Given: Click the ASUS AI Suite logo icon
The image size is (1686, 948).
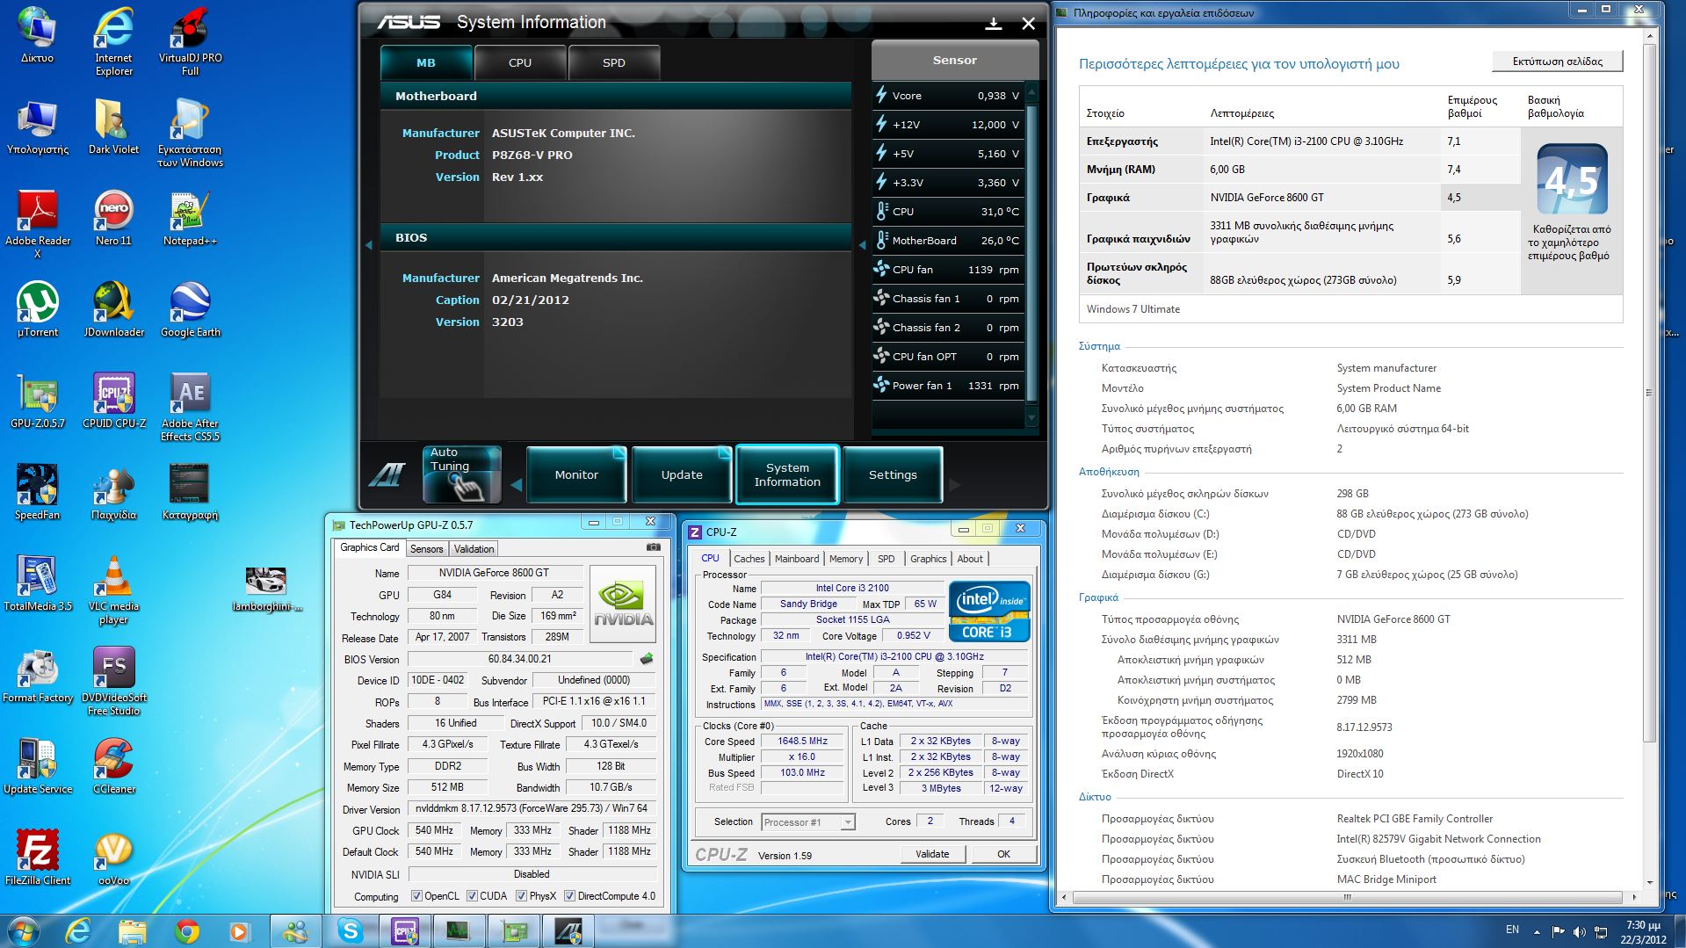Looking at the screenshot, I should coord(387,475).
